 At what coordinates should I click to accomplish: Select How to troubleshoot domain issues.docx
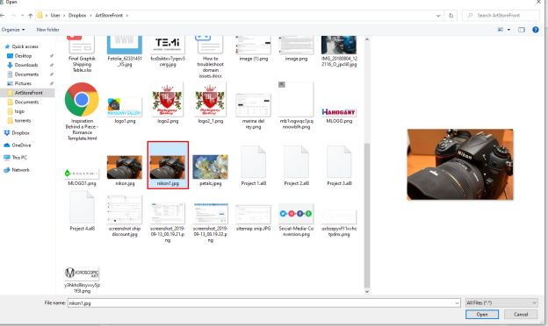tap(211, 57)
